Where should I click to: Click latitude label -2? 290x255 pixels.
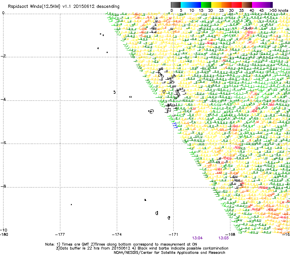(x=4, y=56)
